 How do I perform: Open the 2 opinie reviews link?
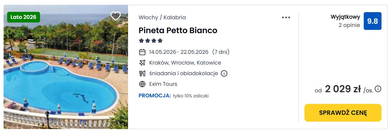(x=349, y=25)
